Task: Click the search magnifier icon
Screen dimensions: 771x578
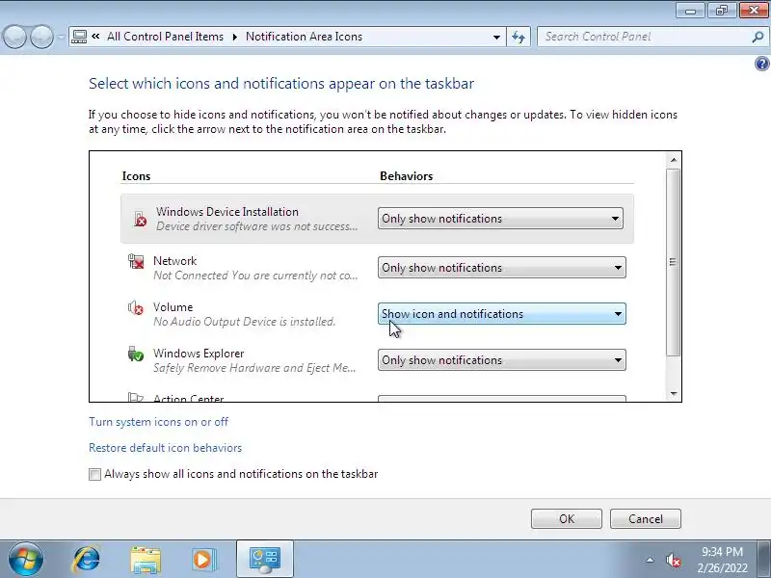Action: pyautogui.click(x=758, y=37)
